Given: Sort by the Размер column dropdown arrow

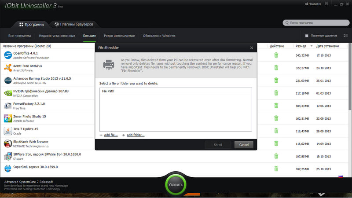Looking at the screenshot, I should tap(312, 46).
